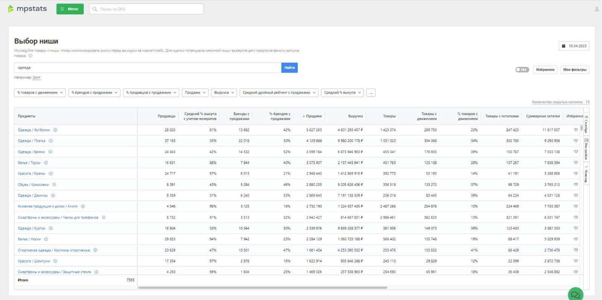
Task: Click info icon next to Одежда / Платья
Action: pyautogui.click(x=51, y=141)
